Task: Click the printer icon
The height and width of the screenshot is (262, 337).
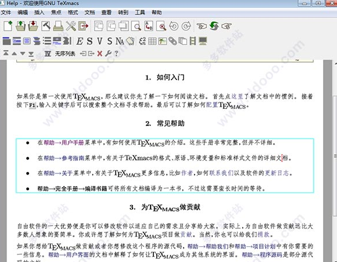Action: (58, 26)
